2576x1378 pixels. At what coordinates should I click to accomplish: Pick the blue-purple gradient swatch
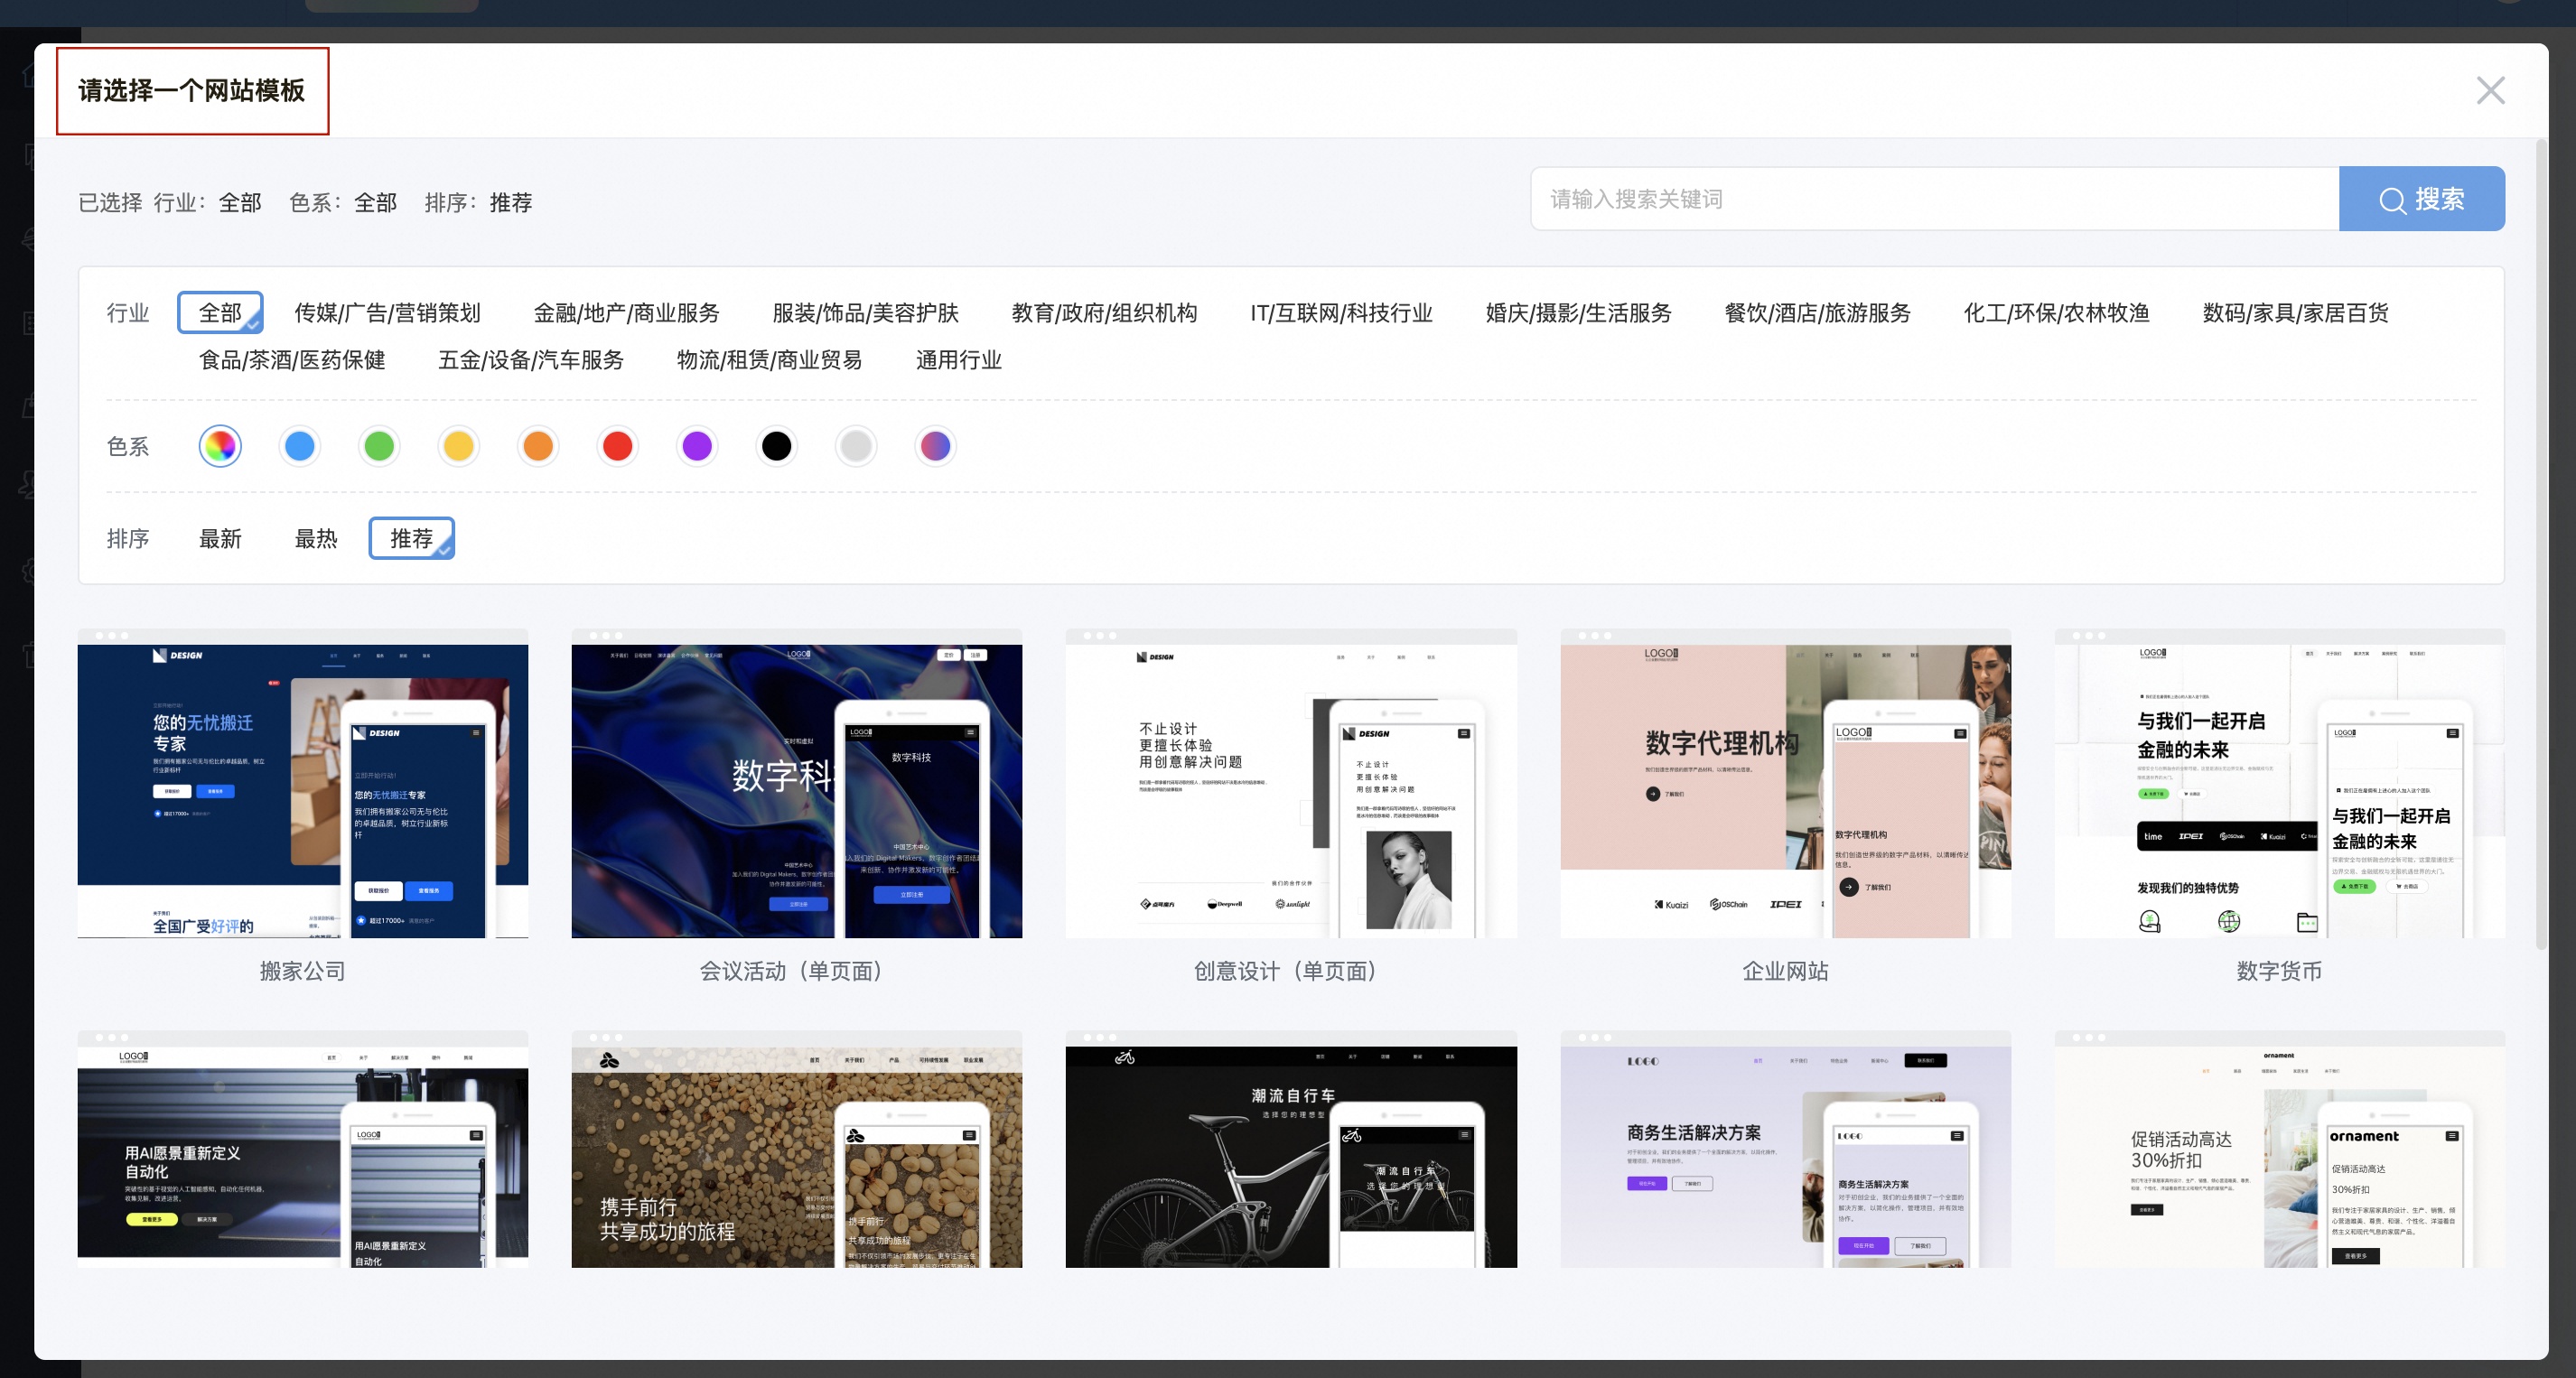coord(935,446)
